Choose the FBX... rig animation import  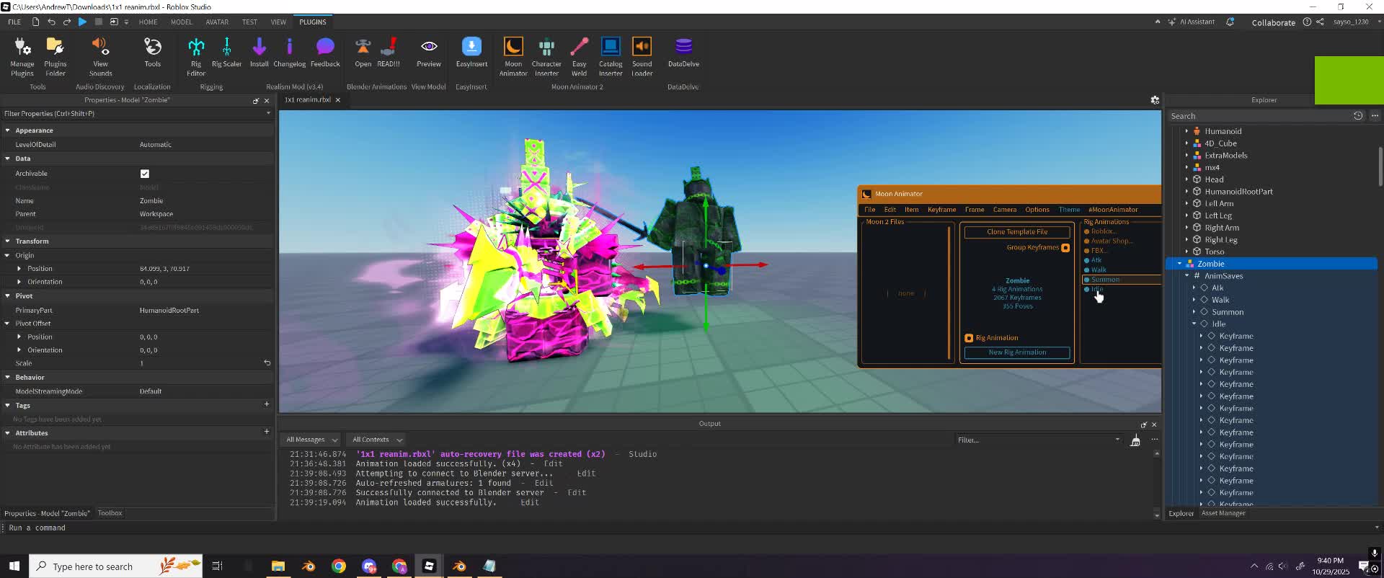tap(1098, 251)
